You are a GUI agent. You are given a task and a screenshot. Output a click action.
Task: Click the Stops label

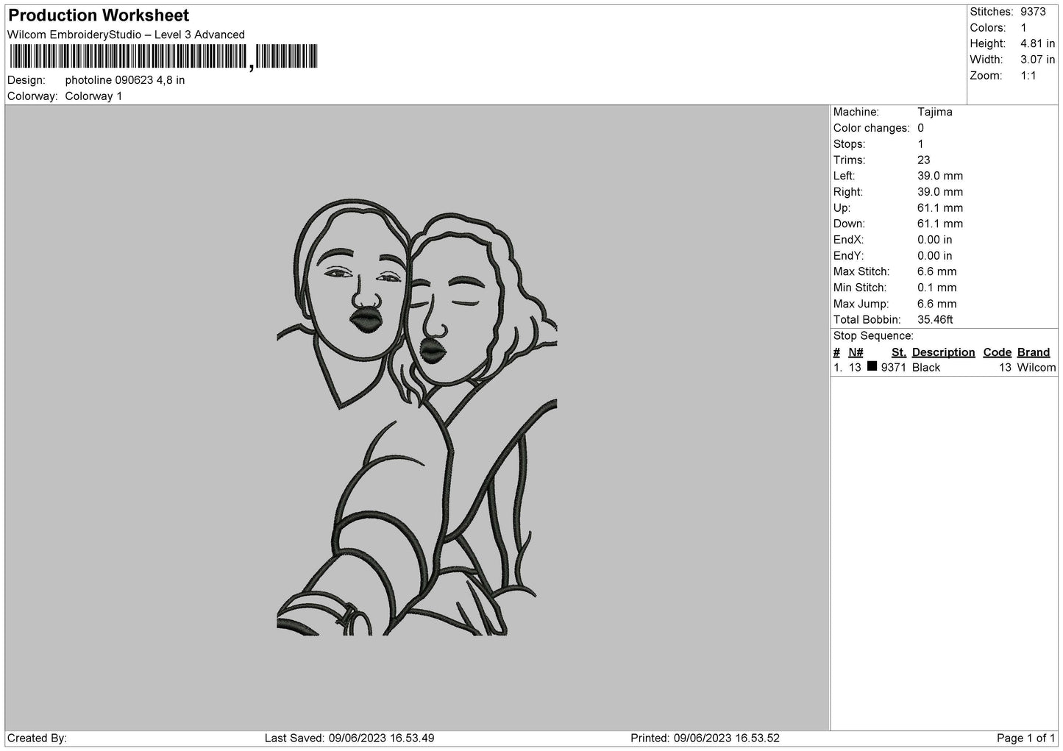pos(849,144)
